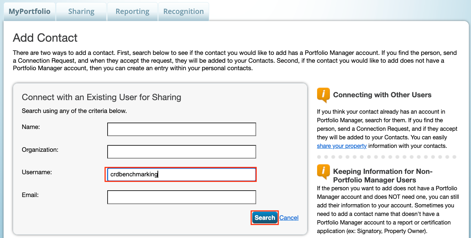Click the Email: field label

(30, 195)
